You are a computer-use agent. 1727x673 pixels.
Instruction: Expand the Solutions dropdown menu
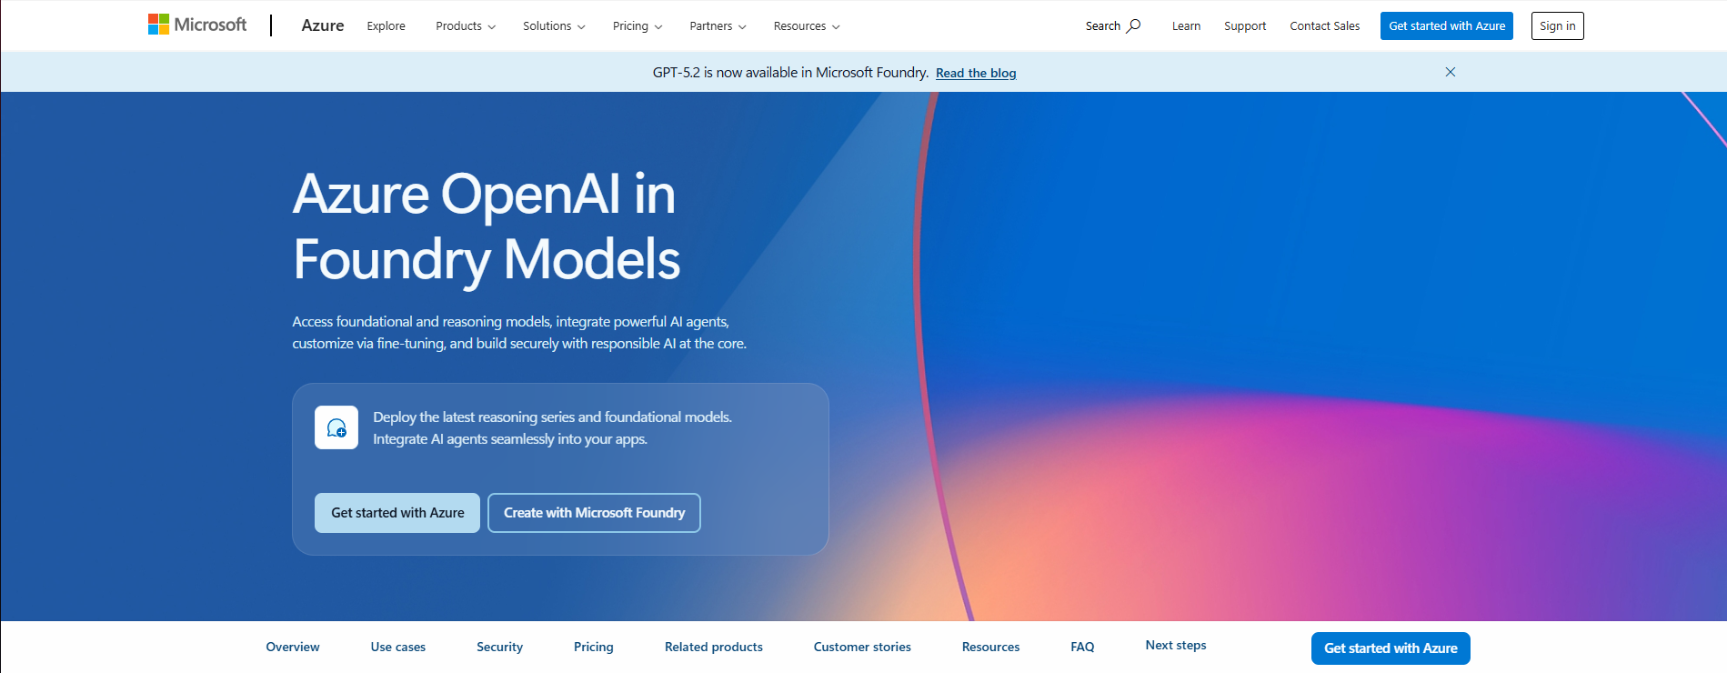[x=554, y=26]
